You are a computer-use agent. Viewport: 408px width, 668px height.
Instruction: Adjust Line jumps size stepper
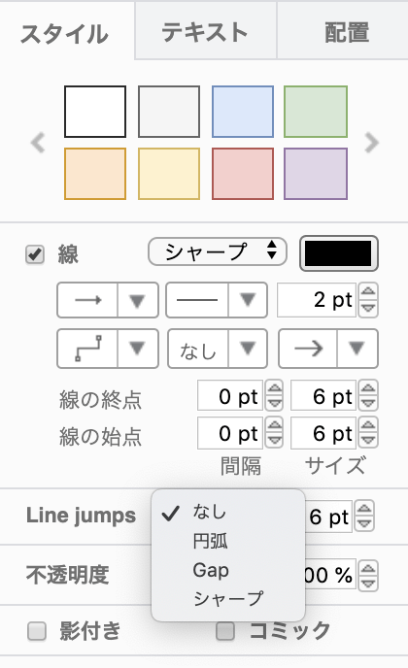365,516
